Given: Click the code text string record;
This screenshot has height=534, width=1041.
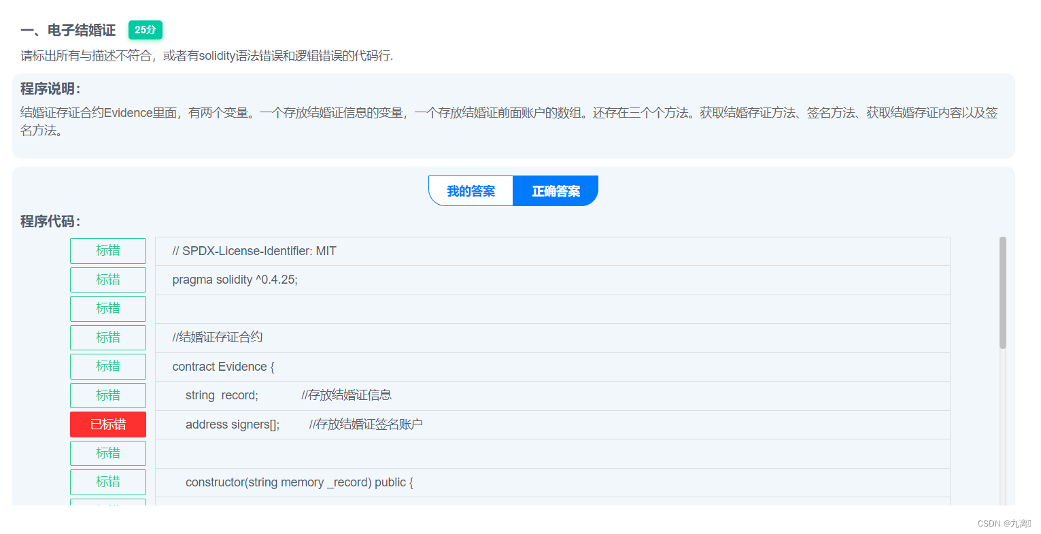Looking at the screenshot, I should click(x=222, y=395).
